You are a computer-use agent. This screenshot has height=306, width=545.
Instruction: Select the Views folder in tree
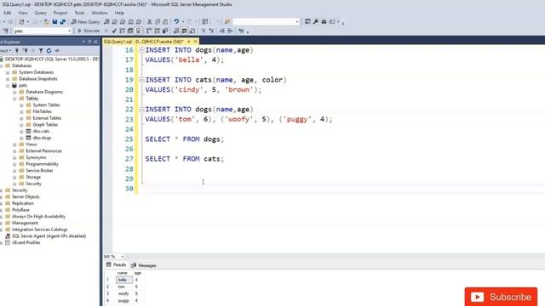point(32,144)
